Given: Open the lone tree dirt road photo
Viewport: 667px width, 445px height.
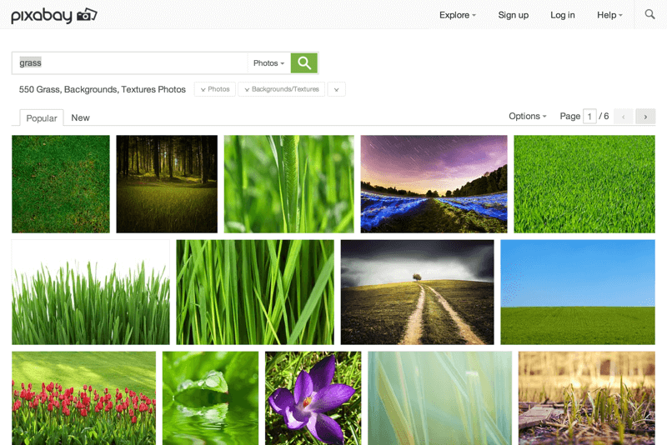Looking at the screenshot, I should pyautogui.click(x=418, y=292).
